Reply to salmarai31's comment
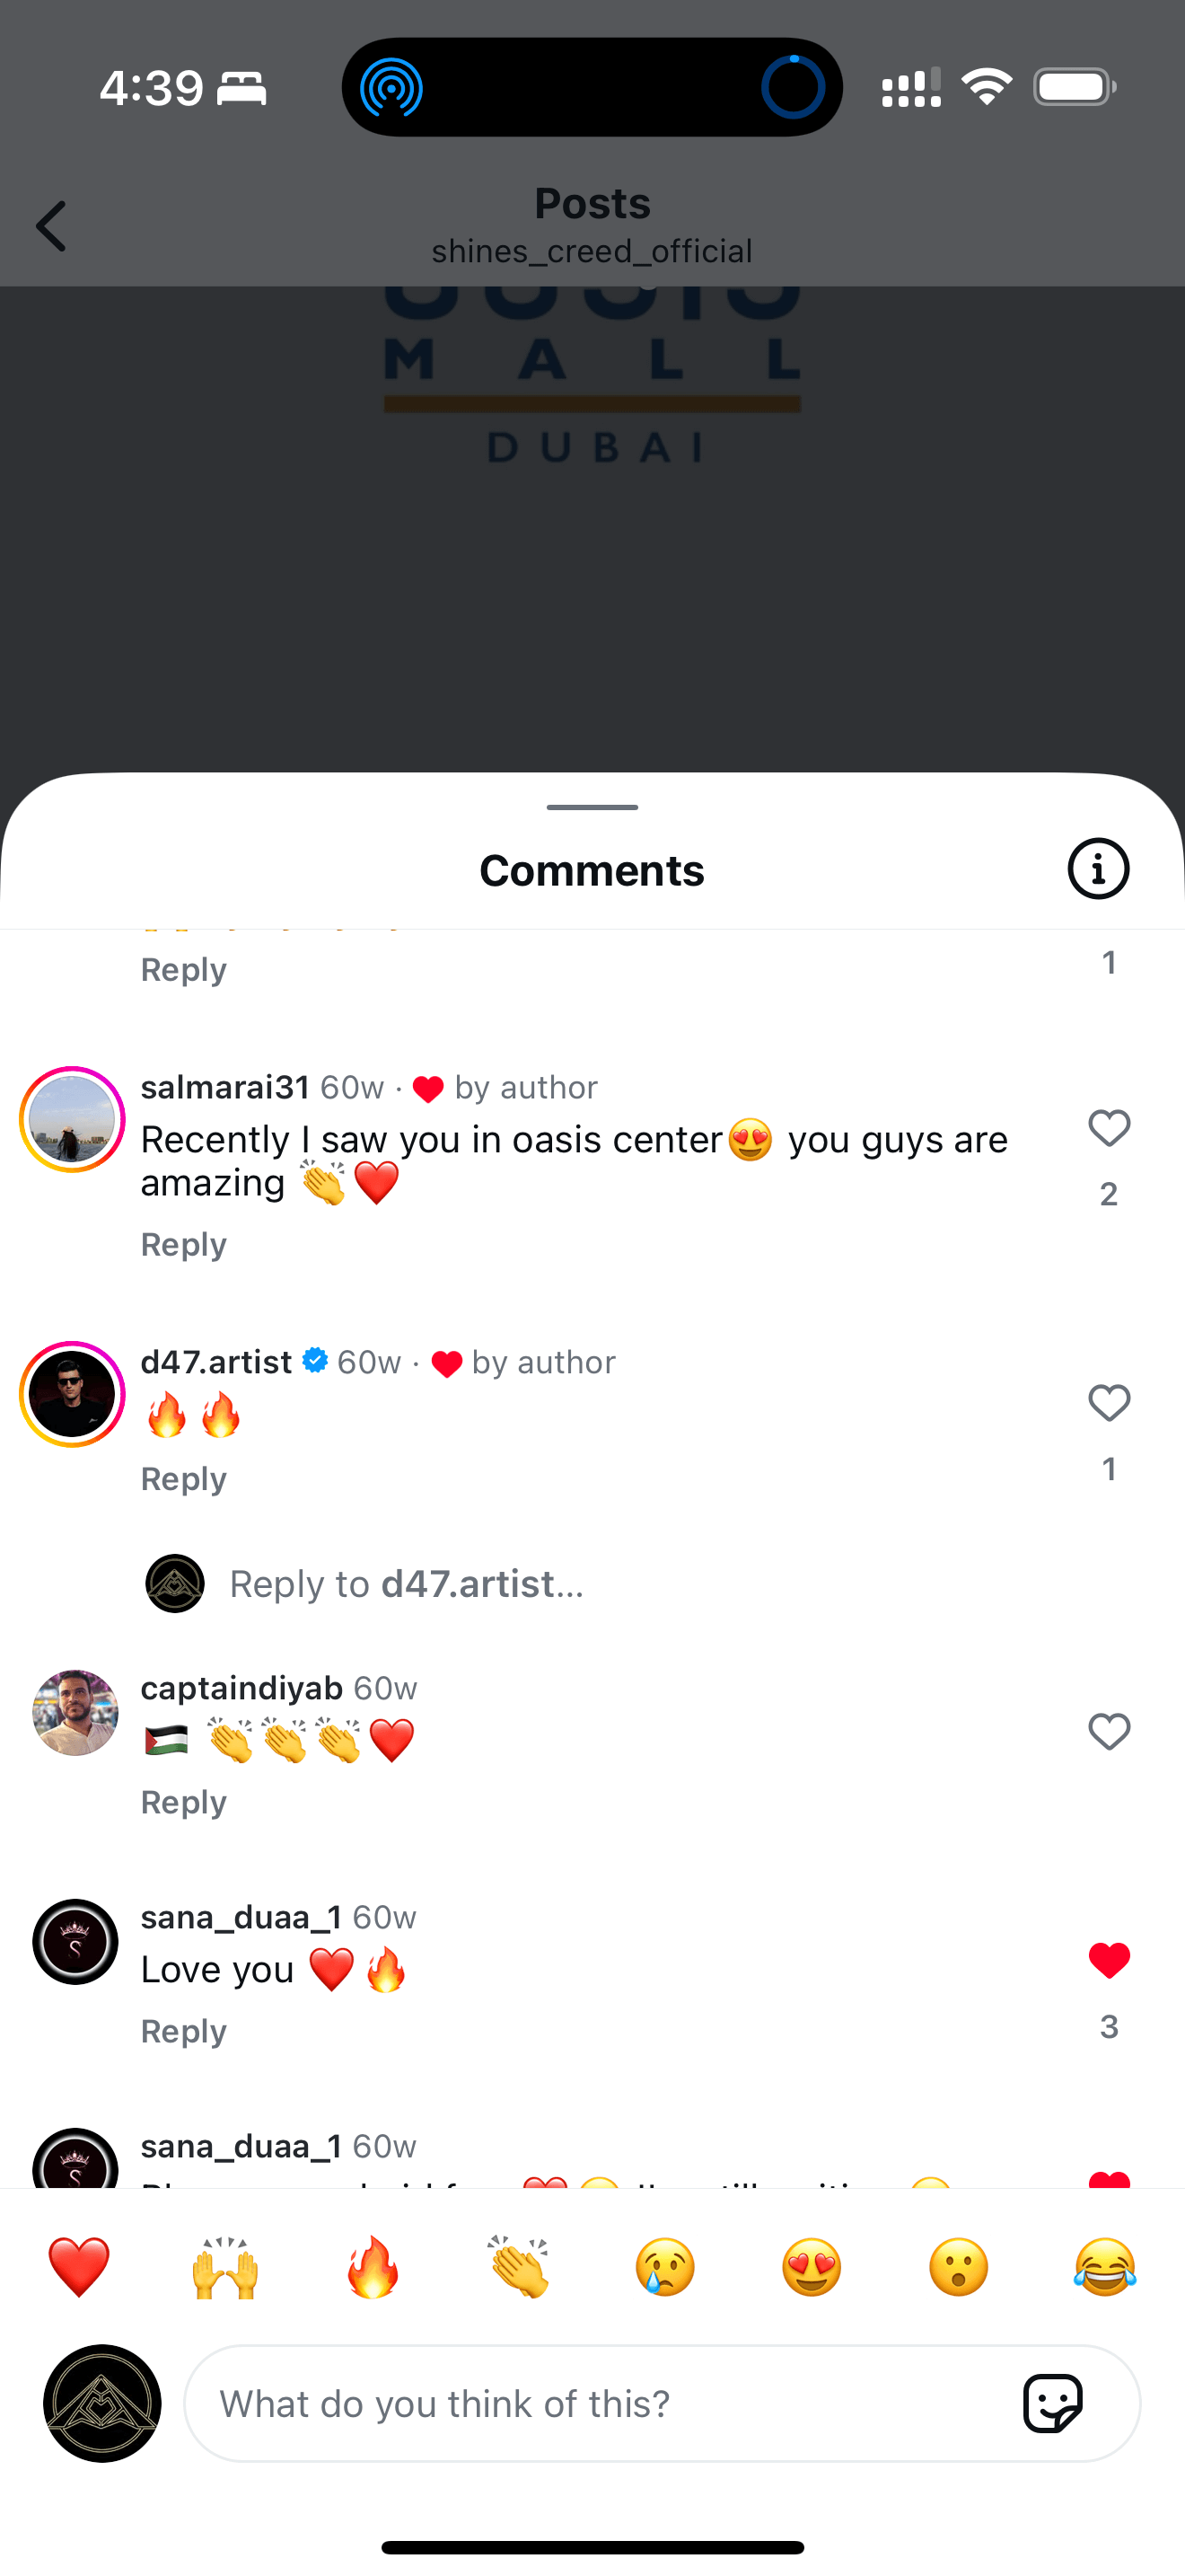 (184, 1244)
